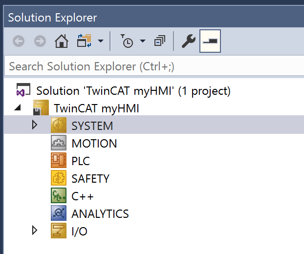Viewport: 304px width, 254px height.
Task: Select the SAFETY tree item
Action: 90,179
